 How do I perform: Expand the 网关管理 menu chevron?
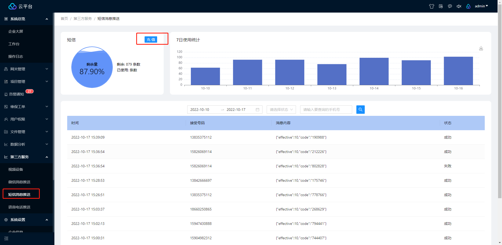47,69
